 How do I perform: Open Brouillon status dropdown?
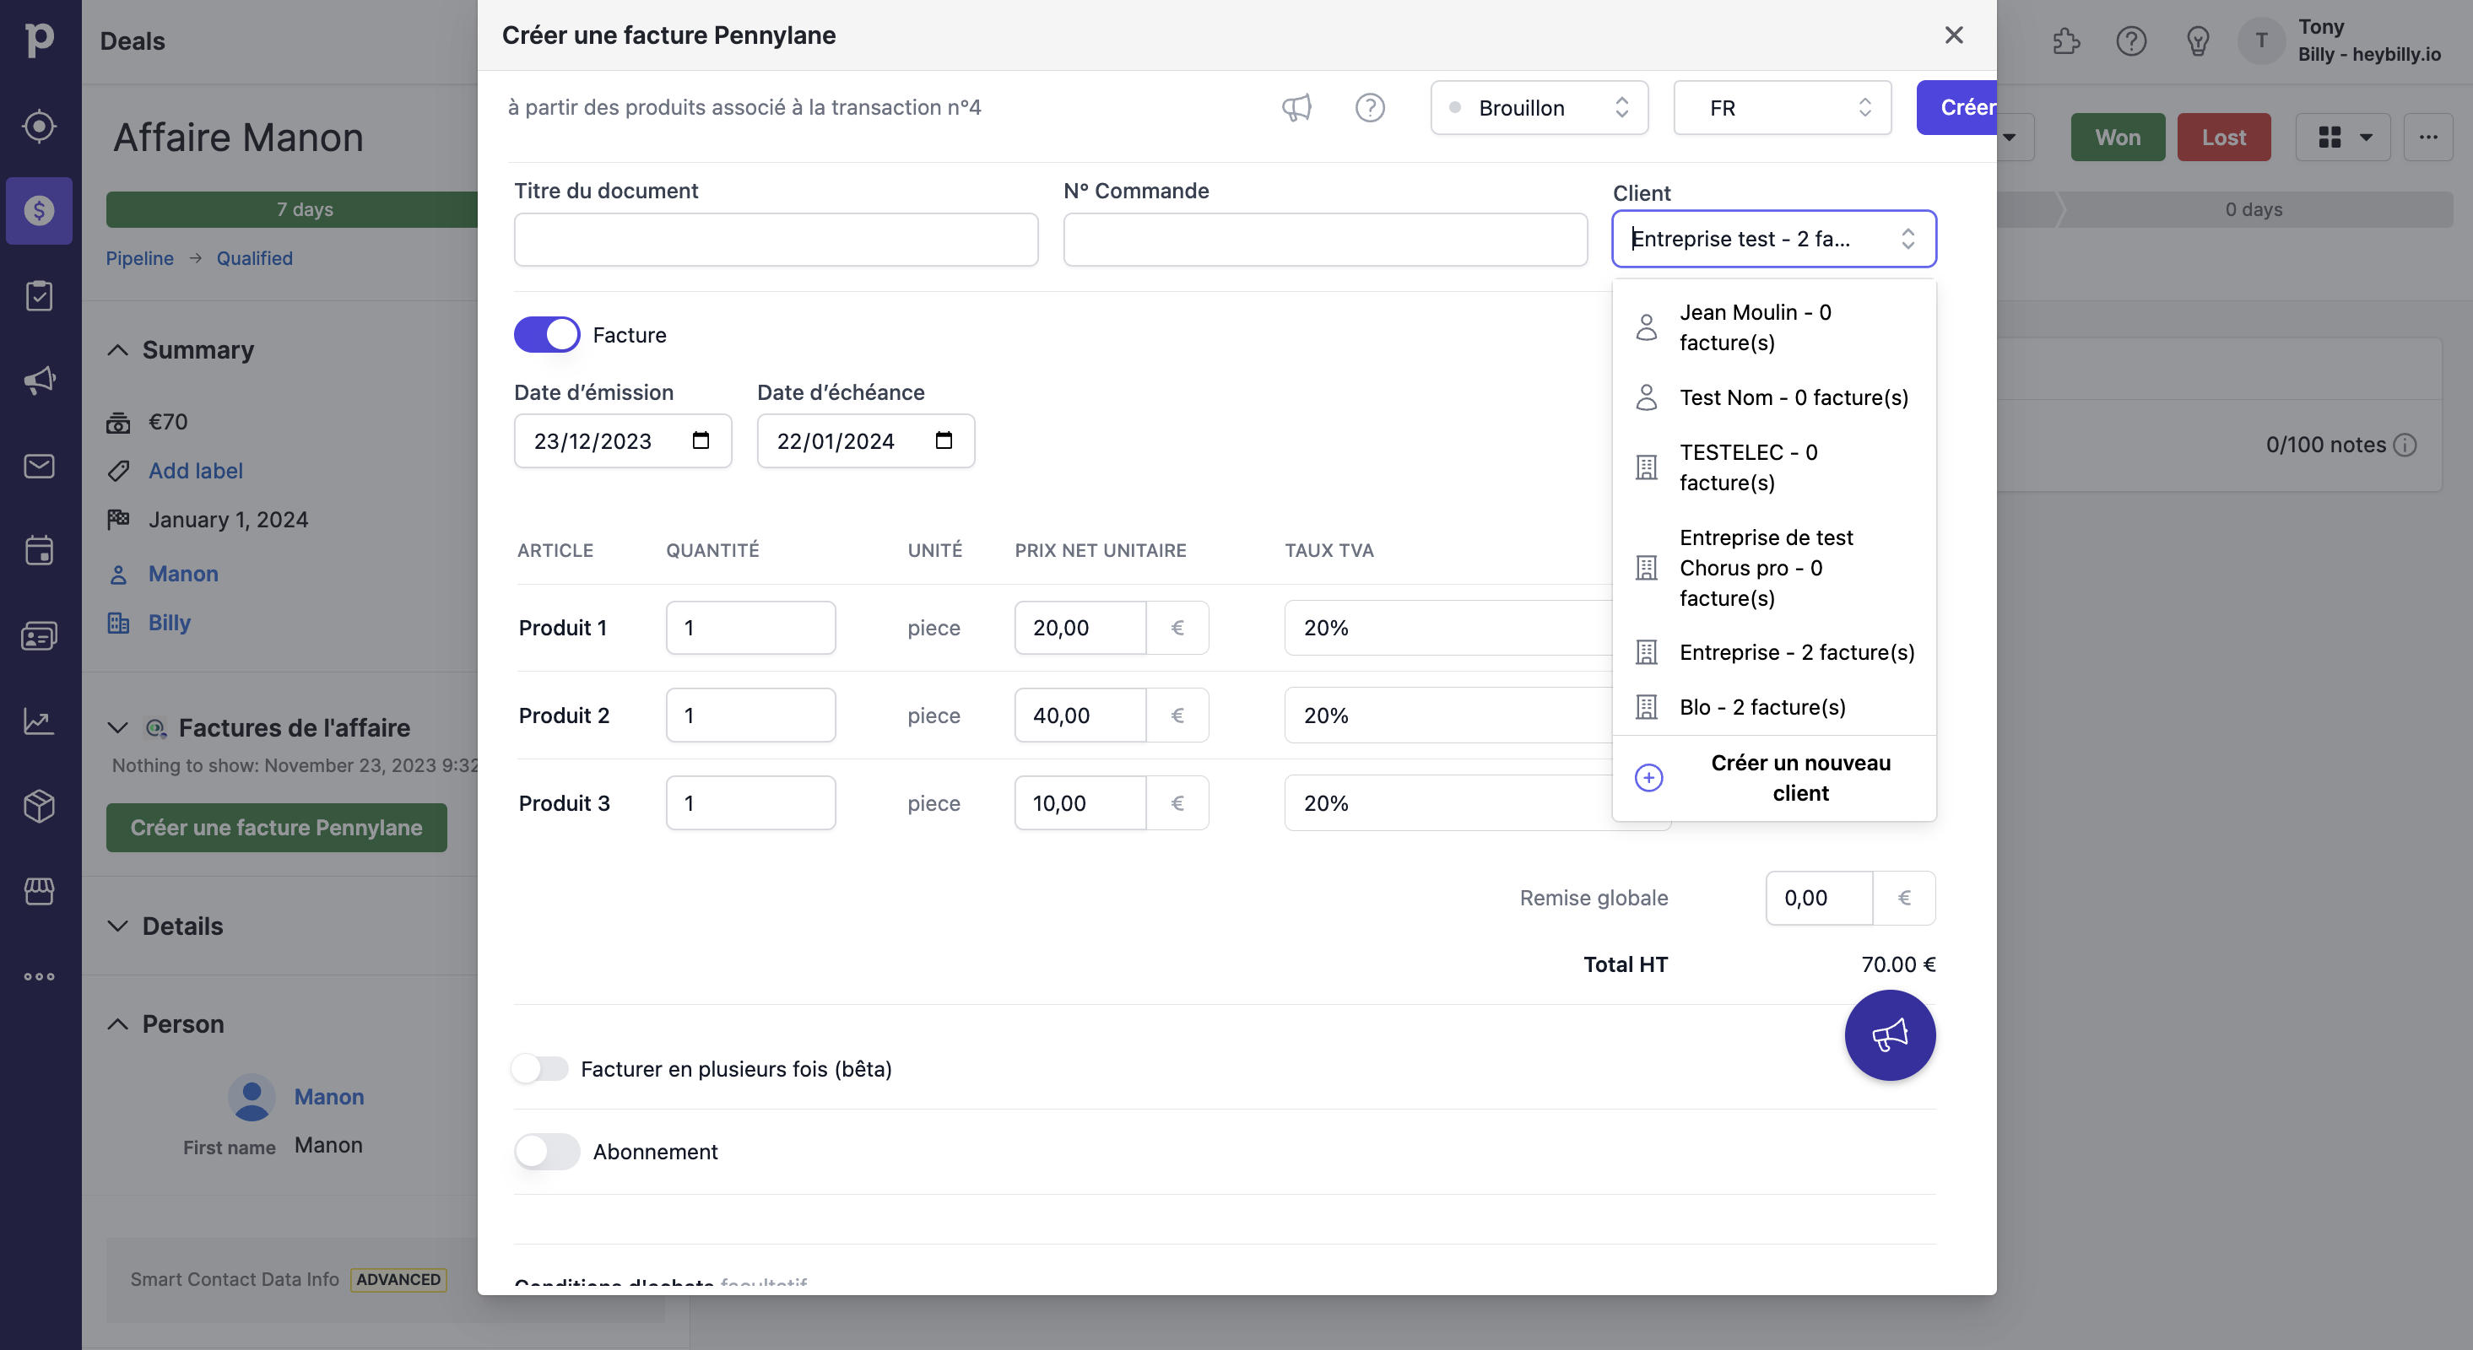1539,107
